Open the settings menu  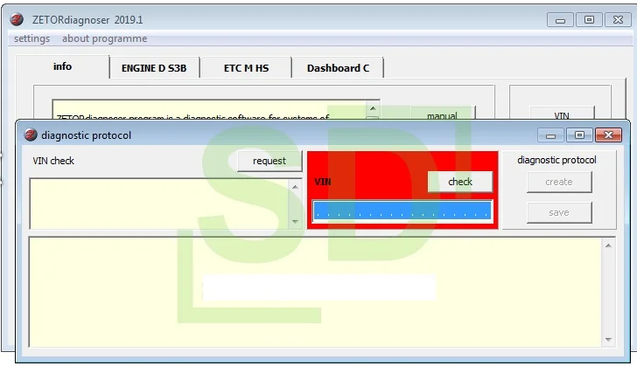(31, 38)
